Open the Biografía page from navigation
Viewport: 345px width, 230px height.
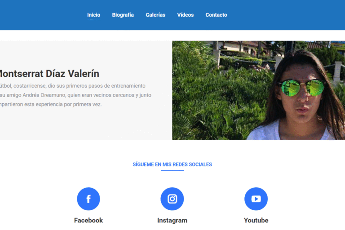123,15
